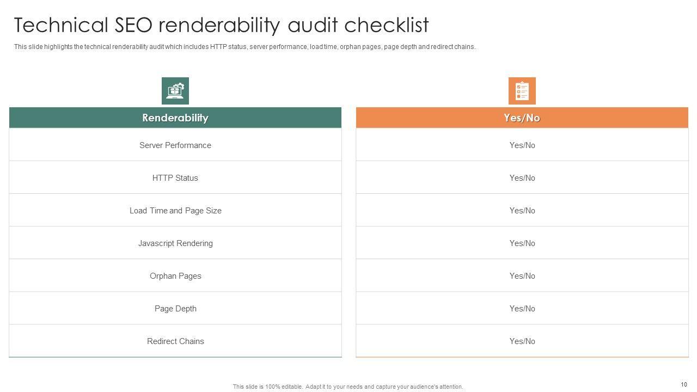Select Yes/No in the HTTP Status row
697x392 pixels.
(x=522, y=178)
